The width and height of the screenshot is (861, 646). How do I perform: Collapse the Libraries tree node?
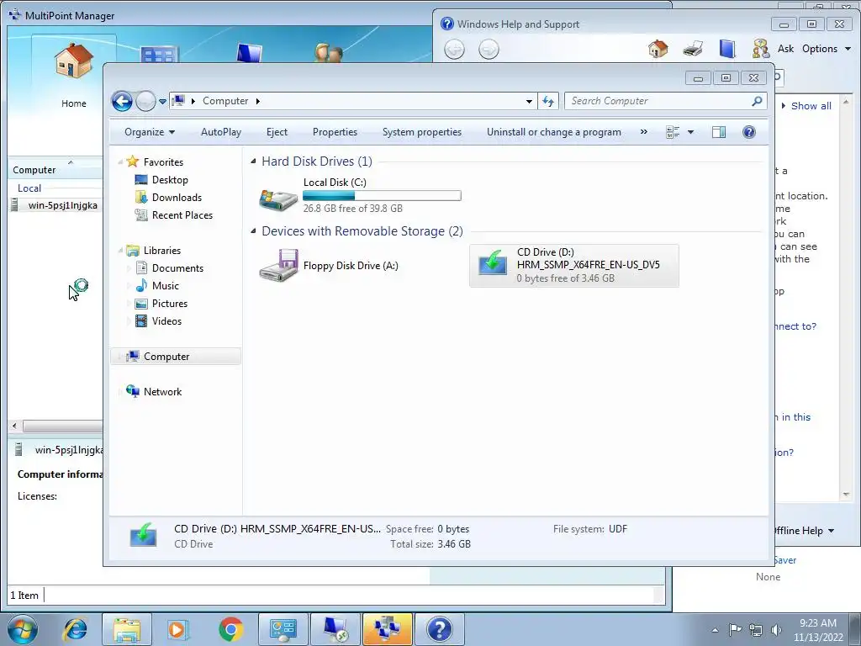pyautogui.click(x=120, y=251)
